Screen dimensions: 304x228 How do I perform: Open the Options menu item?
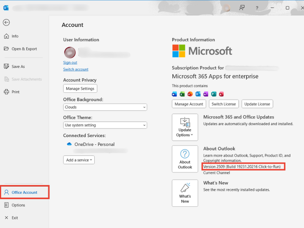pyautogui.click(x=17, y=205)
